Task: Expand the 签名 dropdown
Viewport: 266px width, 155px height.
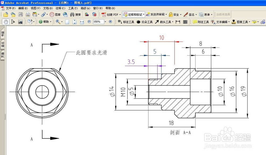Action: click(x=196, y=15)
